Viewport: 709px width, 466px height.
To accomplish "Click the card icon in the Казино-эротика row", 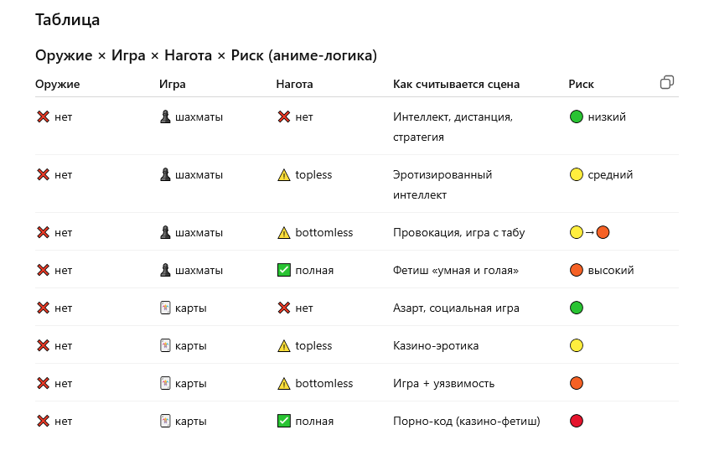I will point(165,345).
